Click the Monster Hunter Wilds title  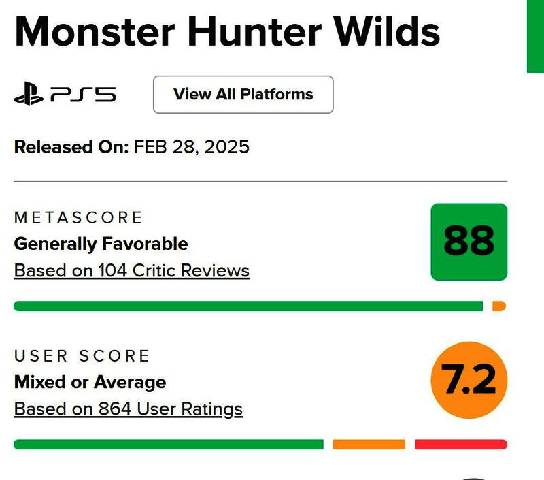click(227, 31)
